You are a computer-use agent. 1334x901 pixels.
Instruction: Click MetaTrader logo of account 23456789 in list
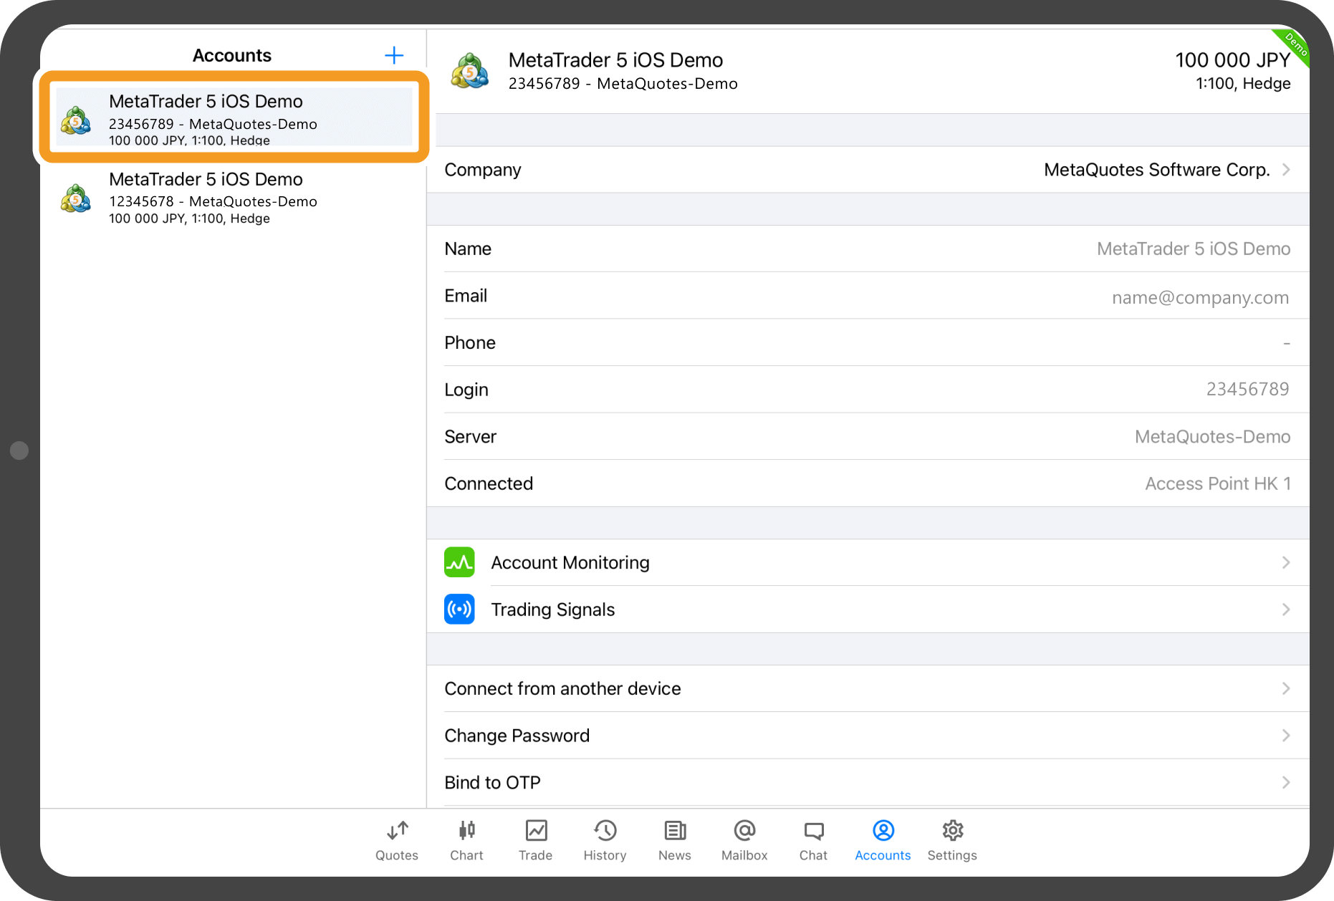pyautogui.click(x=76, y=120)
